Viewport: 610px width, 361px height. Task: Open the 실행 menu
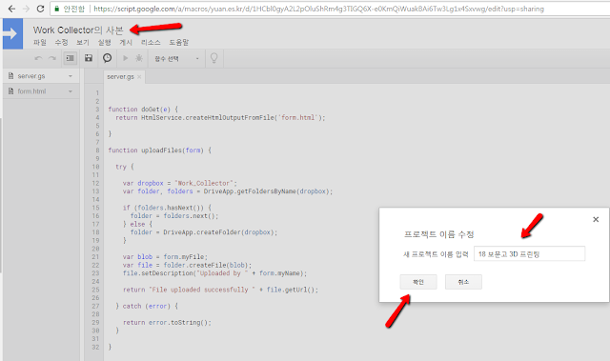(x=104, y=42)
